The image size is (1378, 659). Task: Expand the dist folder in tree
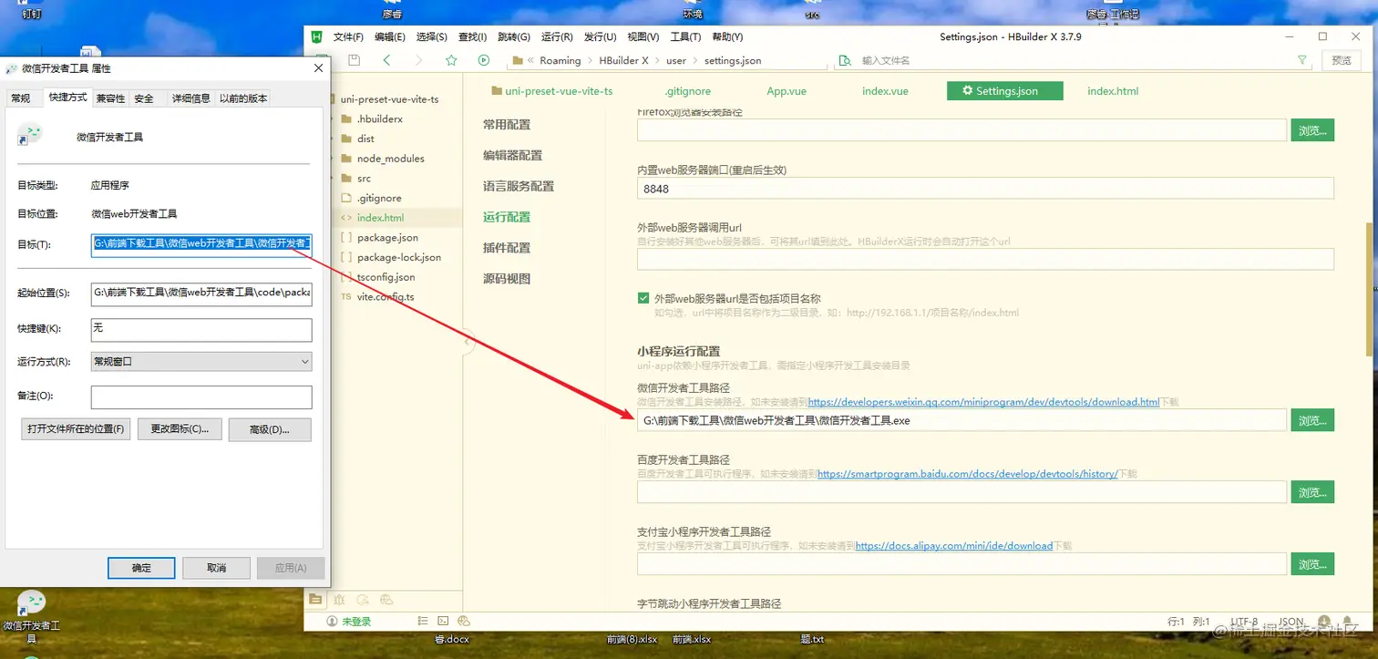tap(358, 139)
